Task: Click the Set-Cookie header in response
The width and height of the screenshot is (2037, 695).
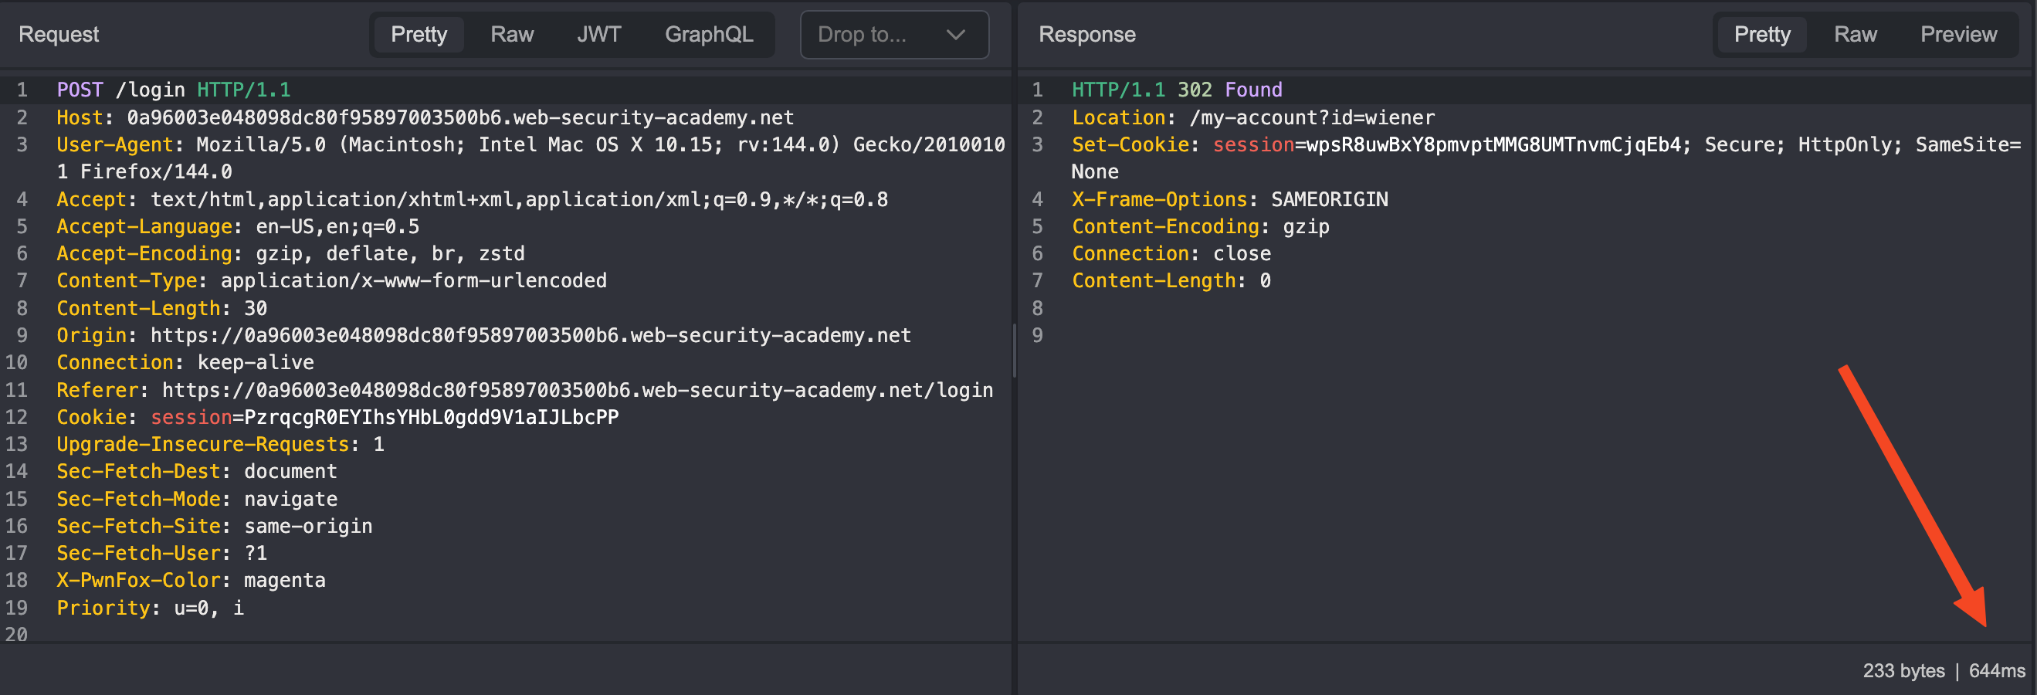Action: click(1130, 144)
